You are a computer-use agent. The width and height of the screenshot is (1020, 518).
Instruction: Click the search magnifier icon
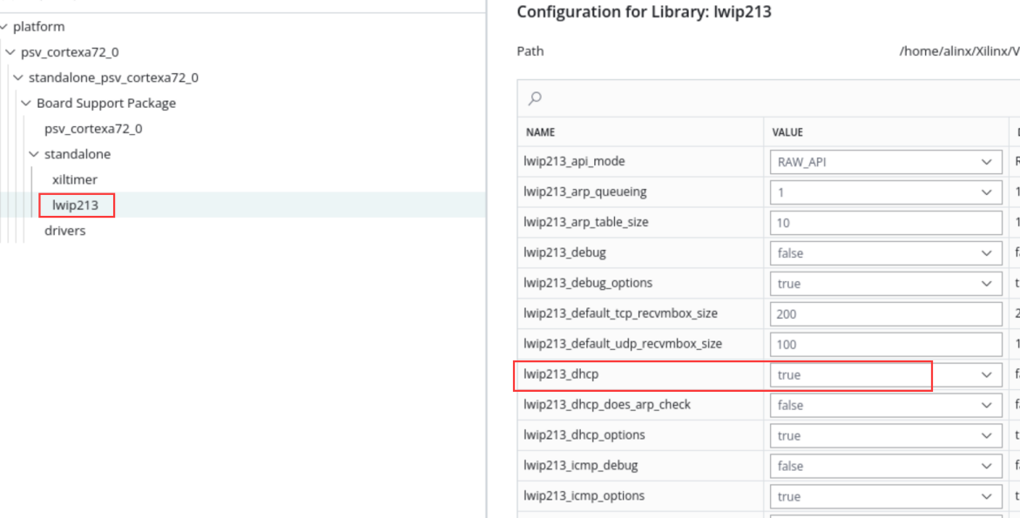pyautogui.click(x=535, y=98)
